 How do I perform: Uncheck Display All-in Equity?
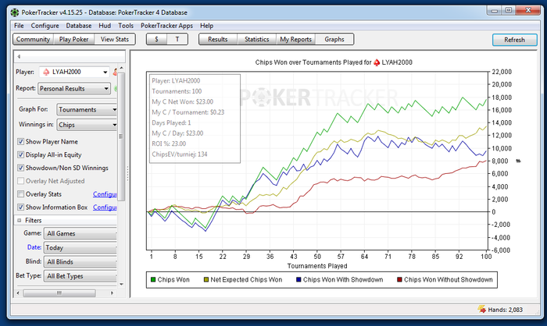tap(20, 154)
